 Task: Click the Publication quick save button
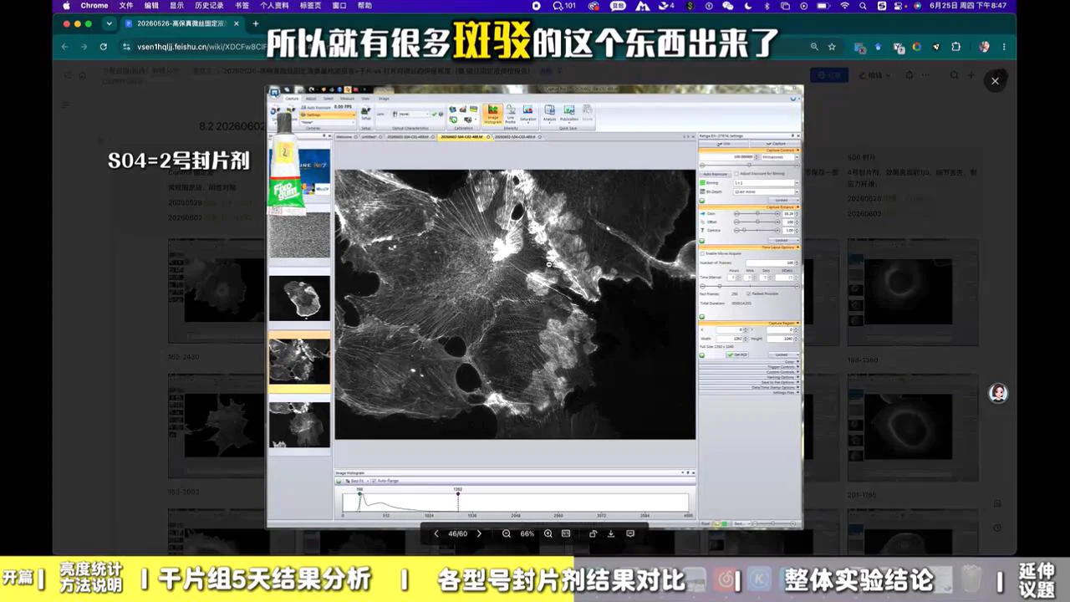pos(569,115)
